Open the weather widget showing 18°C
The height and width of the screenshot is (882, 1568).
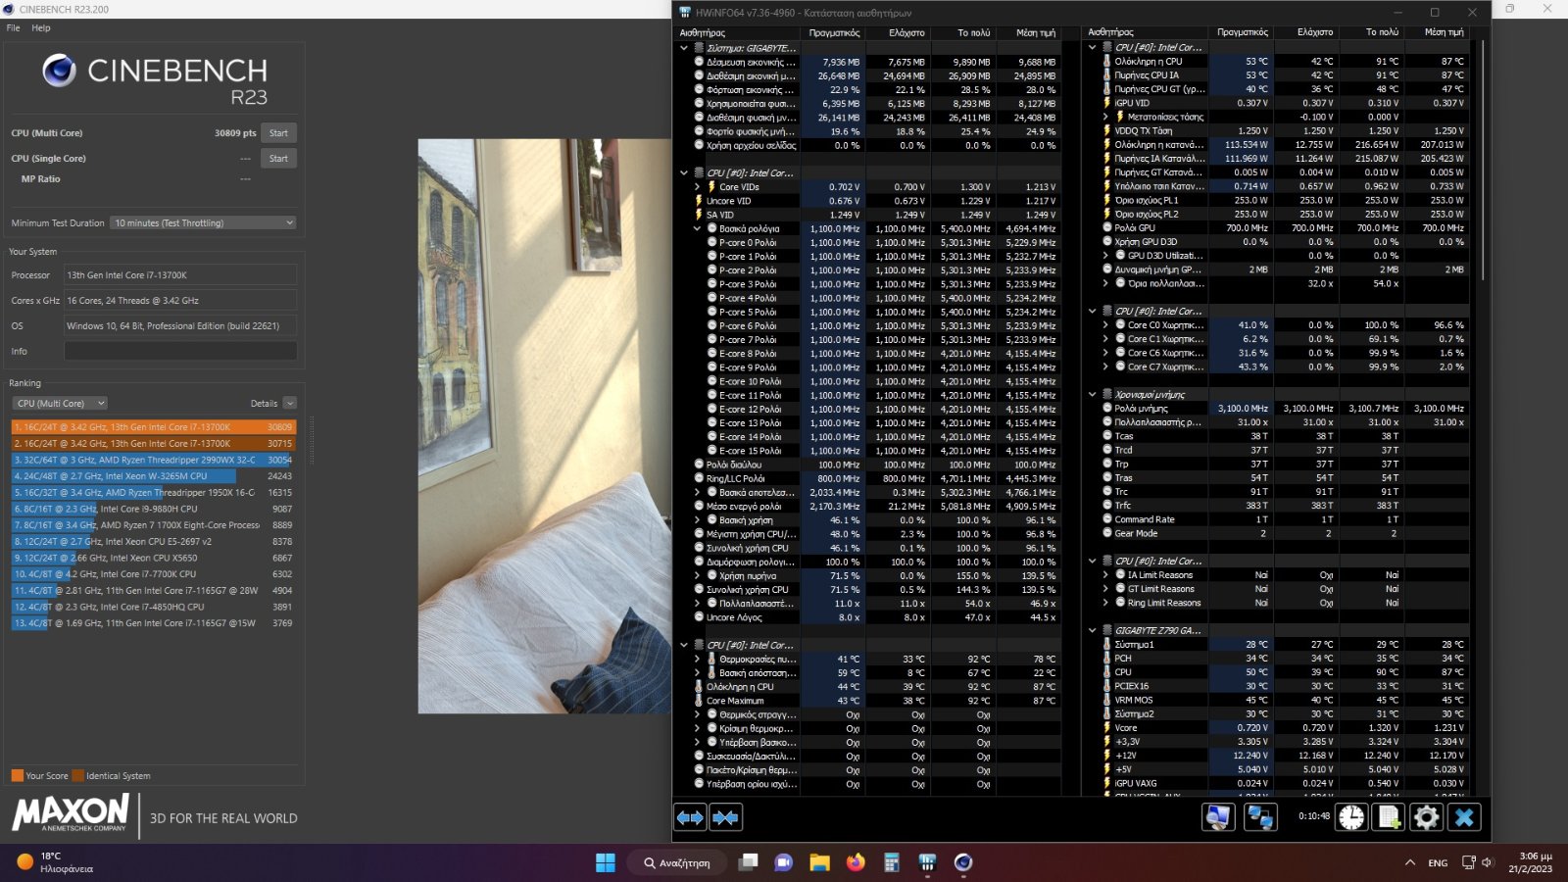click(57, 862)
